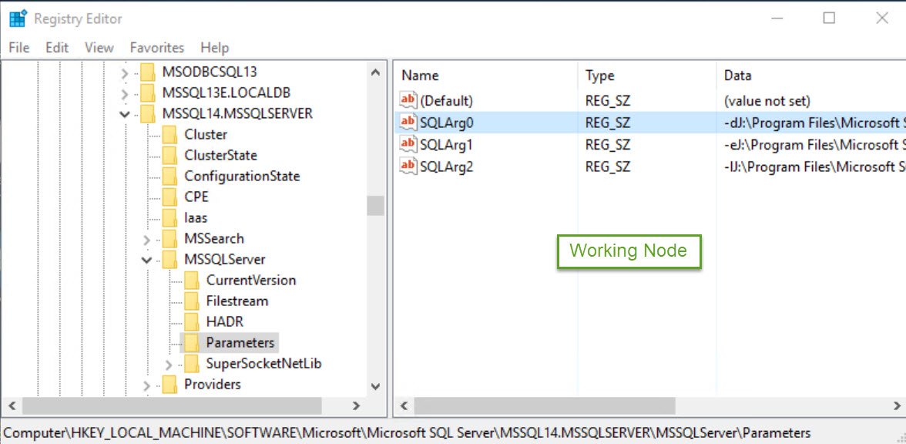
Task: Click the Providers folder icon
Action: [x=169, y=385]
